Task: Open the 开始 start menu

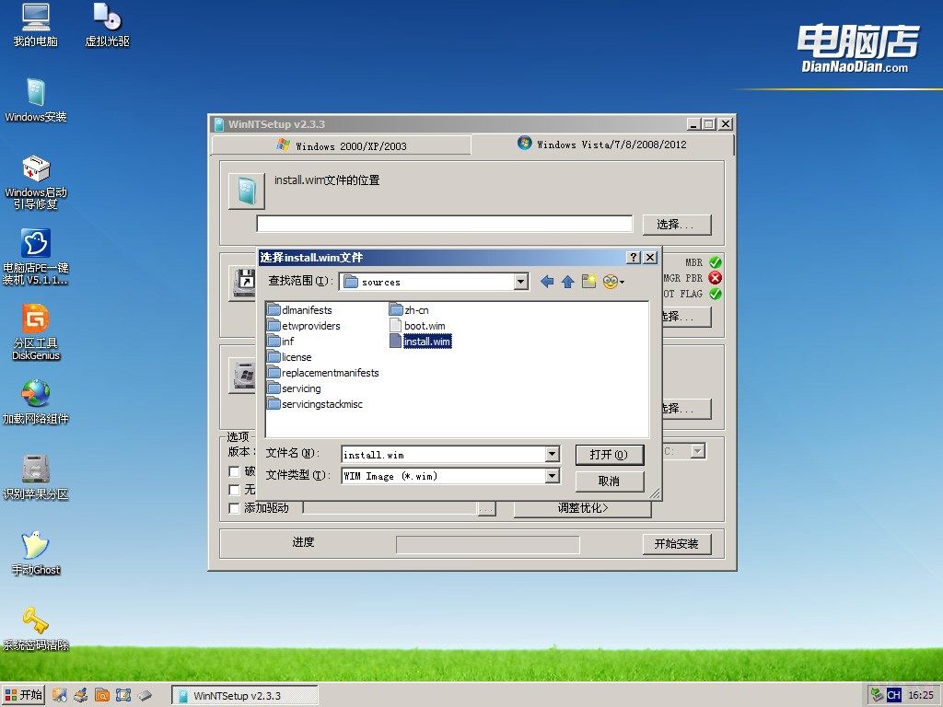Action: [x=23, y=695]
